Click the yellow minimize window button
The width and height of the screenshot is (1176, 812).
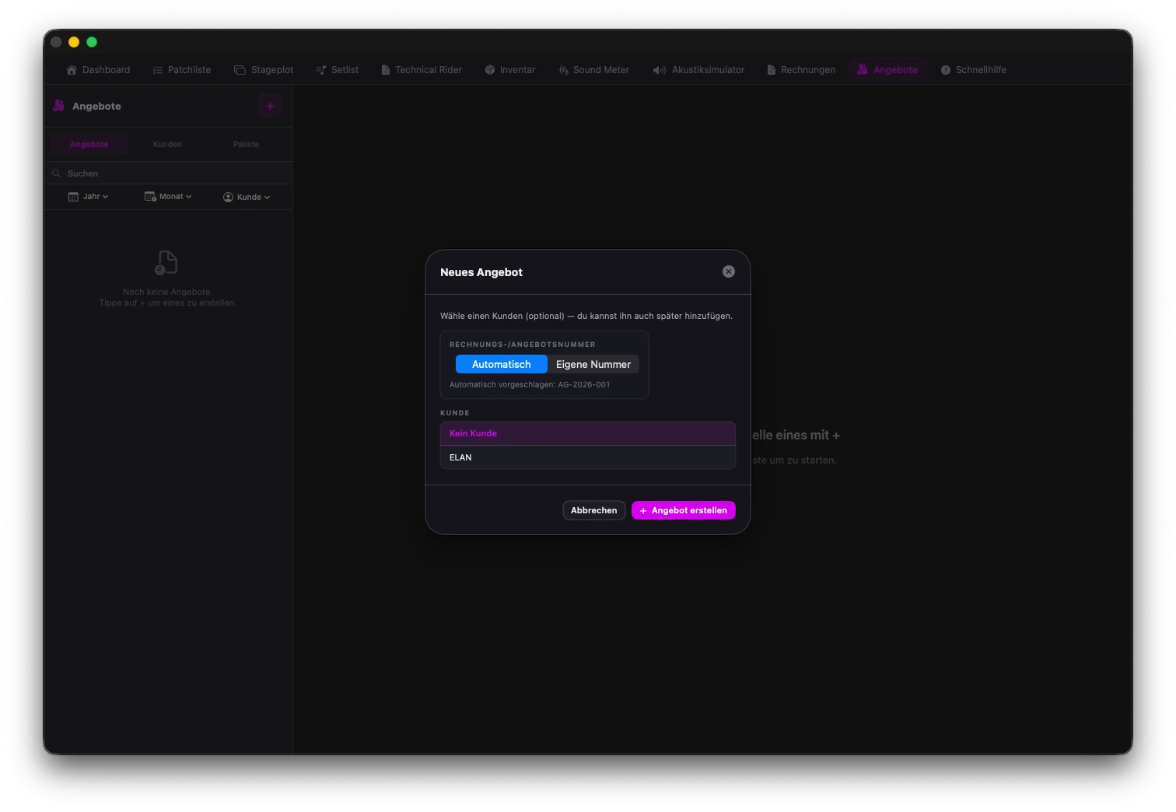pyautogui.click(x=74, y=42)
